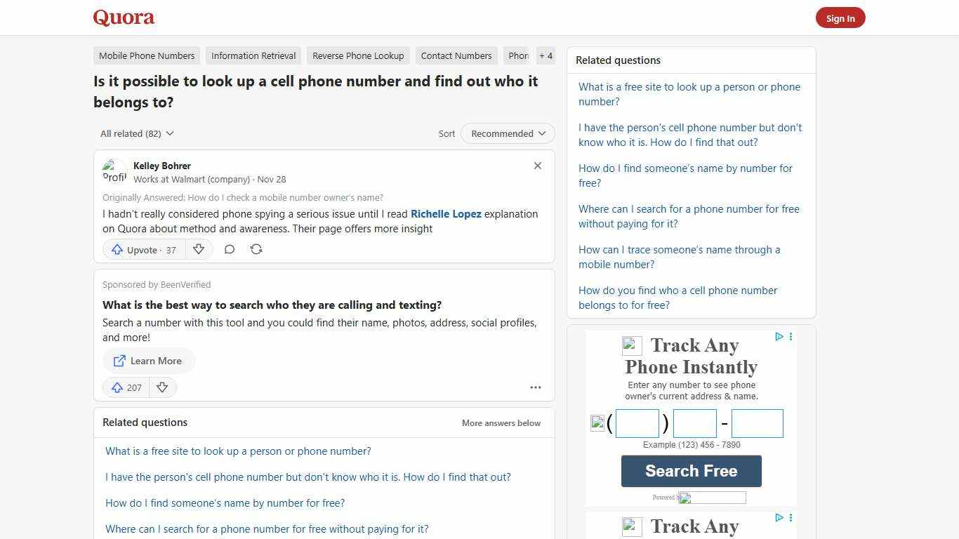Select the Reverse Phone Lookup topic
This screenshot has width=959, height=539.
coord(358,55)
